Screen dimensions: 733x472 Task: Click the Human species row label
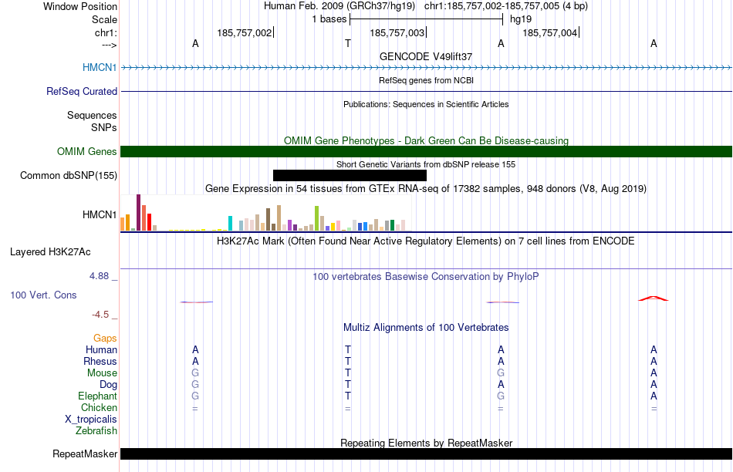pyautogui.click(x=101, y=349)
